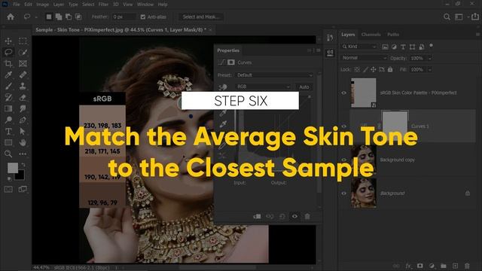Open the Filter menu

(103, 5)
